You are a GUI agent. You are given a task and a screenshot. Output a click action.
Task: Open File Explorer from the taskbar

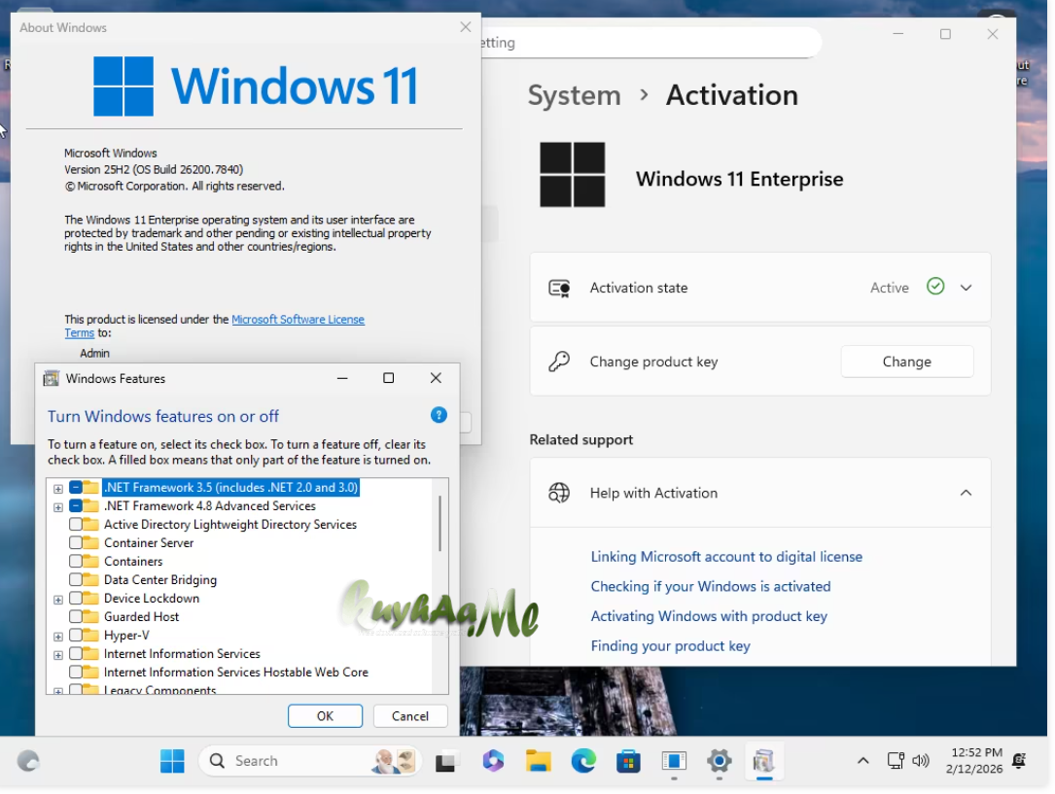tap(539, 761)
